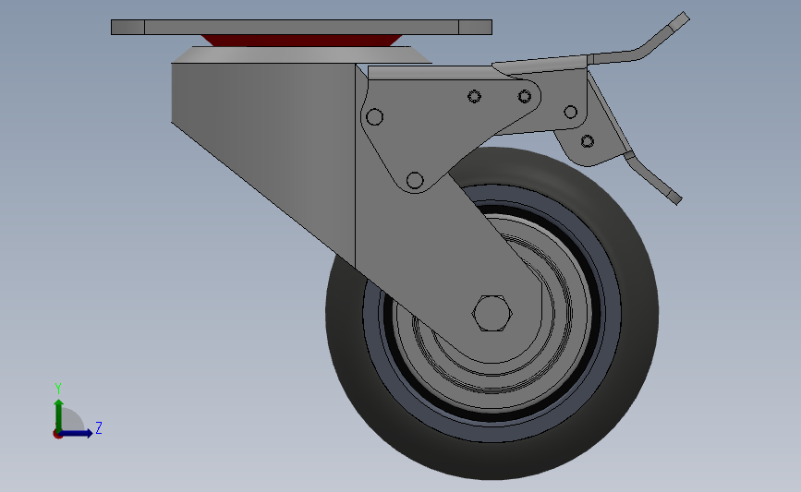801x492 pixels.
Task: Select the red swivel bearing ring
Action: point(301,41)
